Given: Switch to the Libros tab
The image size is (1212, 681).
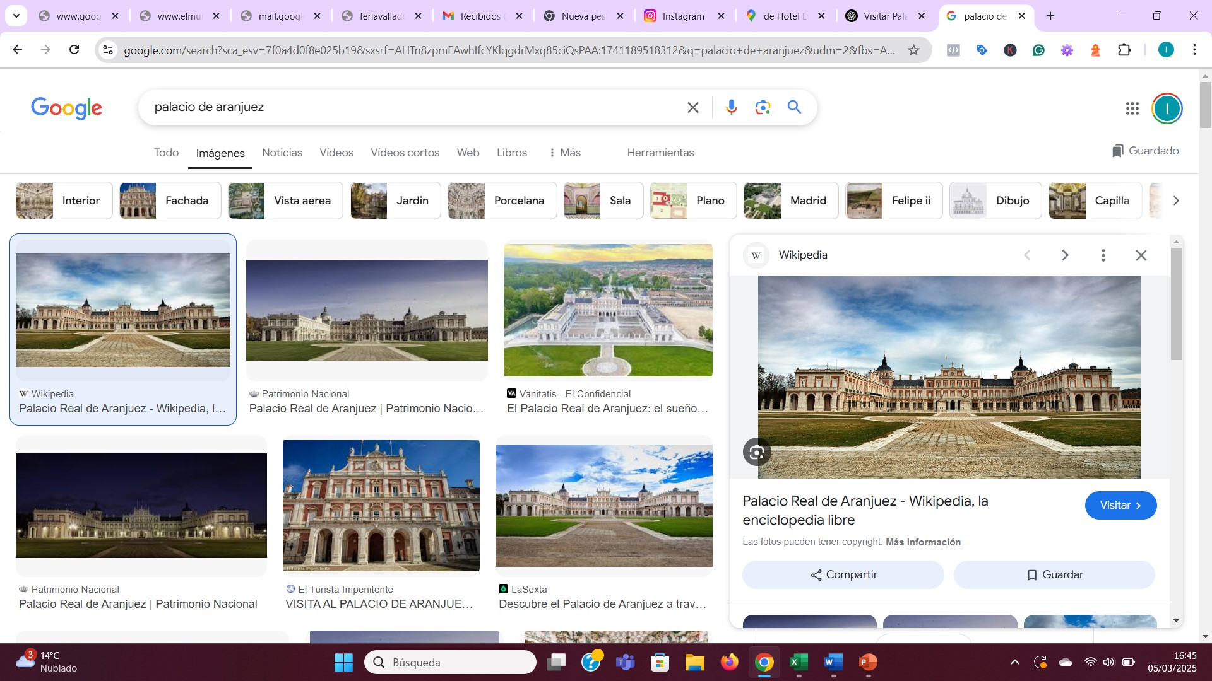Looking at the screenshot, I should coord(511,153).
